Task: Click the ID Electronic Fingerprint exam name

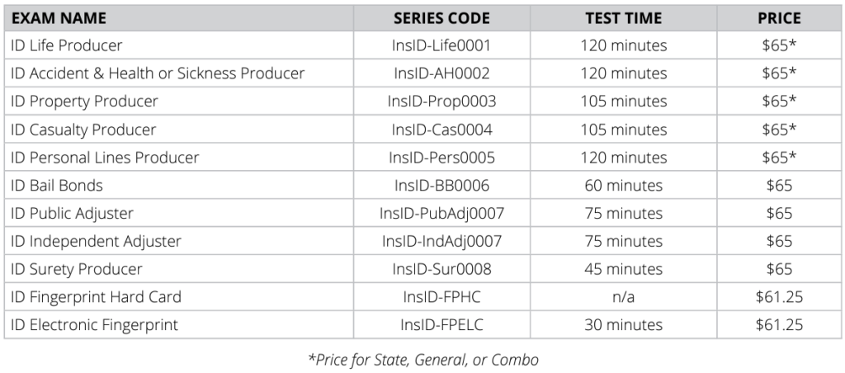Action: pyautogui.click(x=94, y=325)
